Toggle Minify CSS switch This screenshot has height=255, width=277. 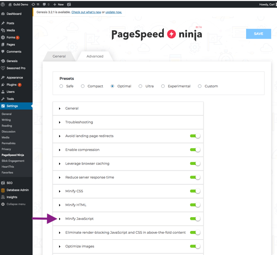point(195,191)
